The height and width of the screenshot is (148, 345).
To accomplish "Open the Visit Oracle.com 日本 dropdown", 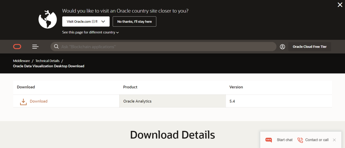I will coord(86,22).
